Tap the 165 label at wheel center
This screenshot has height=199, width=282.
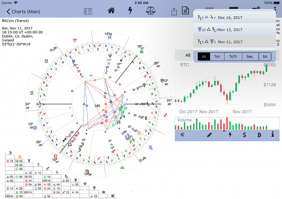point(97,106)
